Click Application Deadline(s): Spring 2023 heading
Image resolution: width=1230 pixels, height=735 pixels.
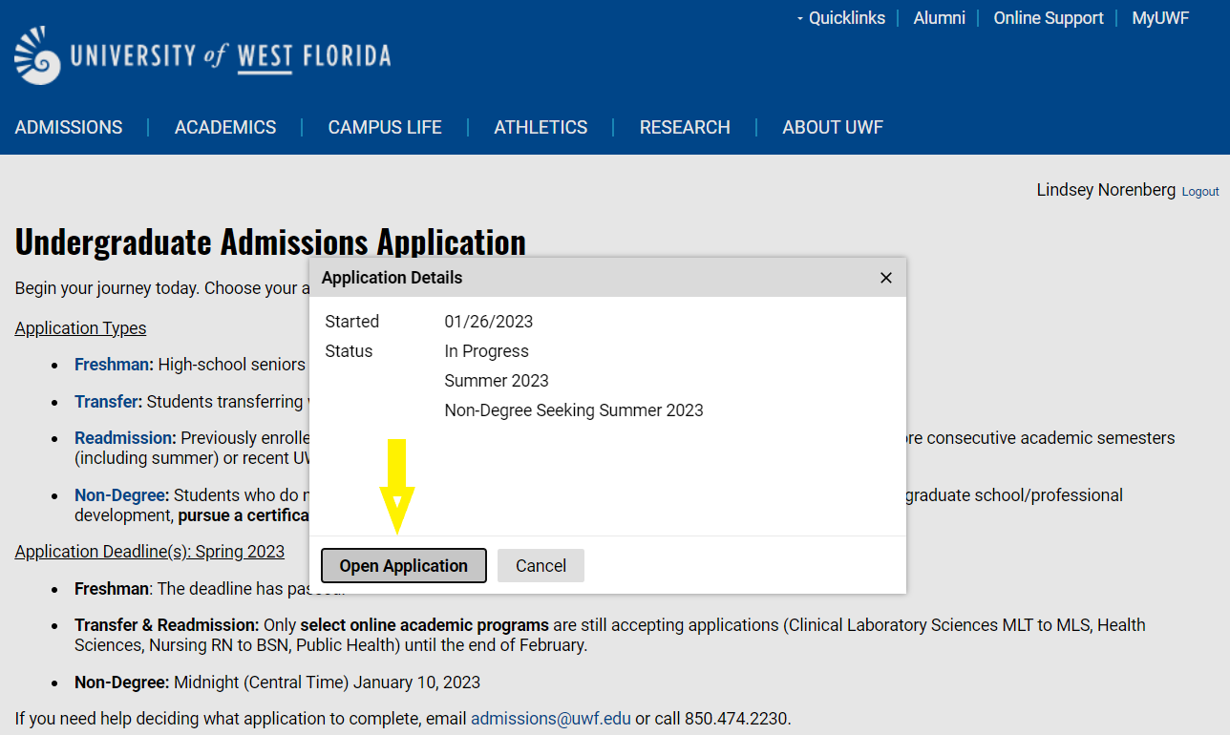[x=150, y=552]
